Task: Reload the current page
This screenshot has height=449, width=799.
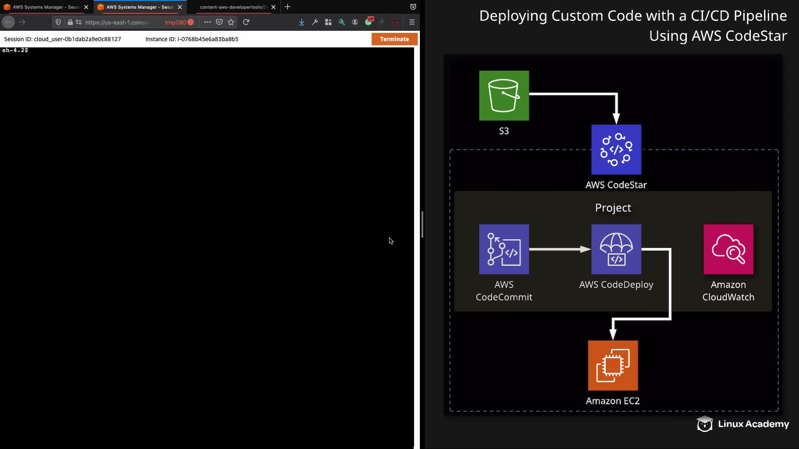Action: (x=246, y=22)
